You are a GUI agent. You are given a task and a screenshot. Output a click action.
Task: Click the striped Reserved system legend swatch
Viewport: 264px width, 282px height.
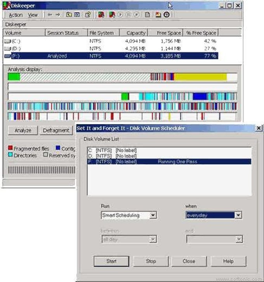45,154
